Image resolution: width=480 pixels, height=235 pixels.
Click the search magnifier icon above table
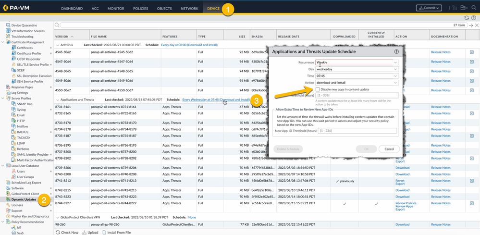tap(57, 25)
